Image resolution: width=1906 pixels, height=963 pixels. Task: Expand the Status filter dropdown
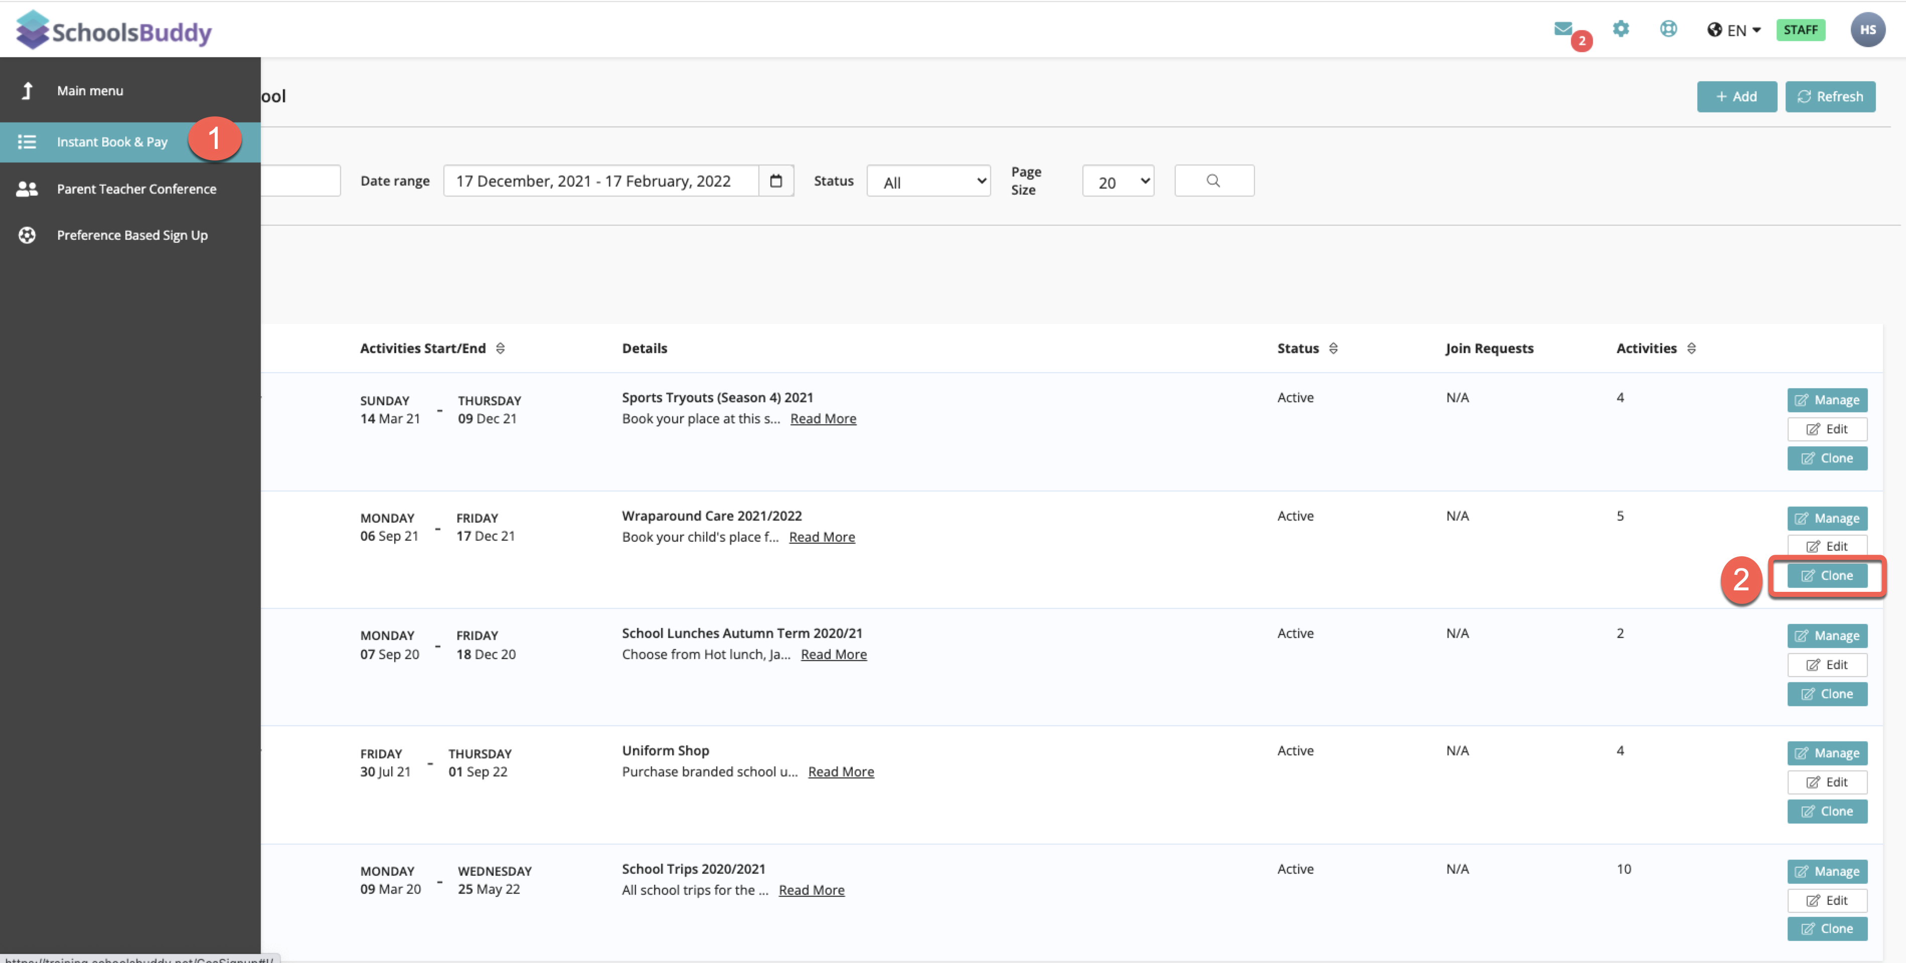[x=928, y=182]
